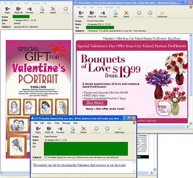
Task: Click the Buy Now button in ProFlowers ad
Action: coord(95,103)
